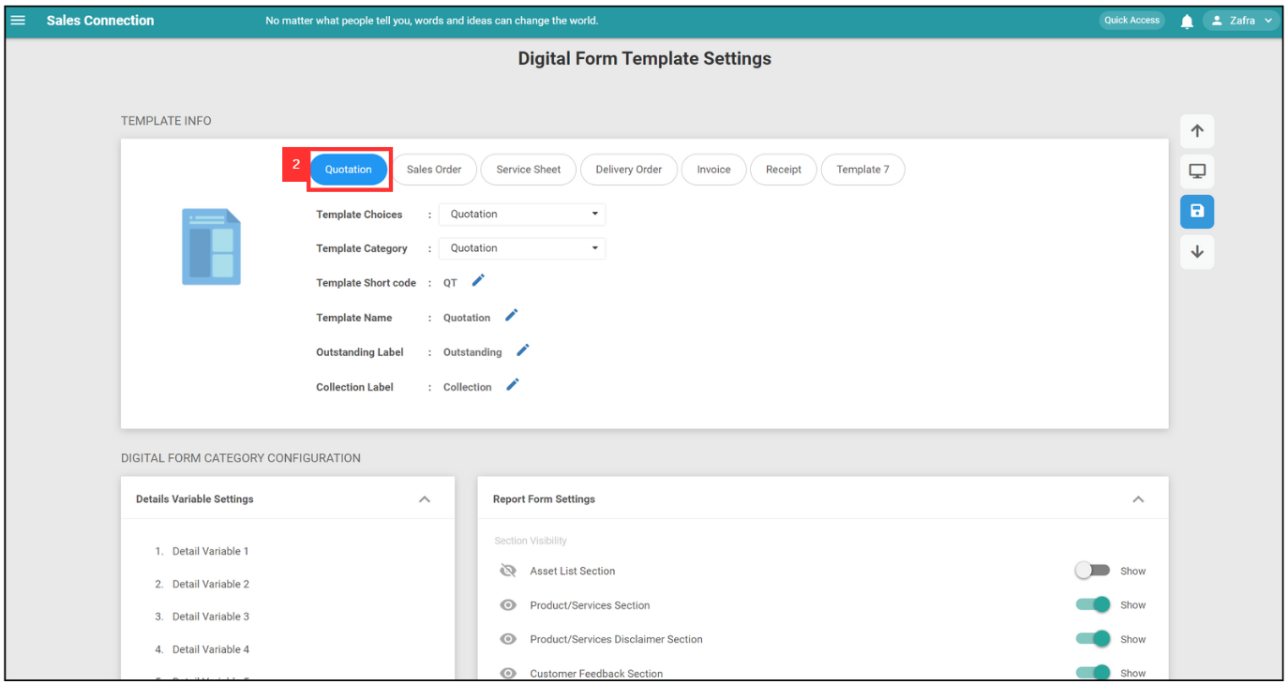1288x684 pixels.
Task: Select the Sales Order template tab
Action: pos(434,170)
